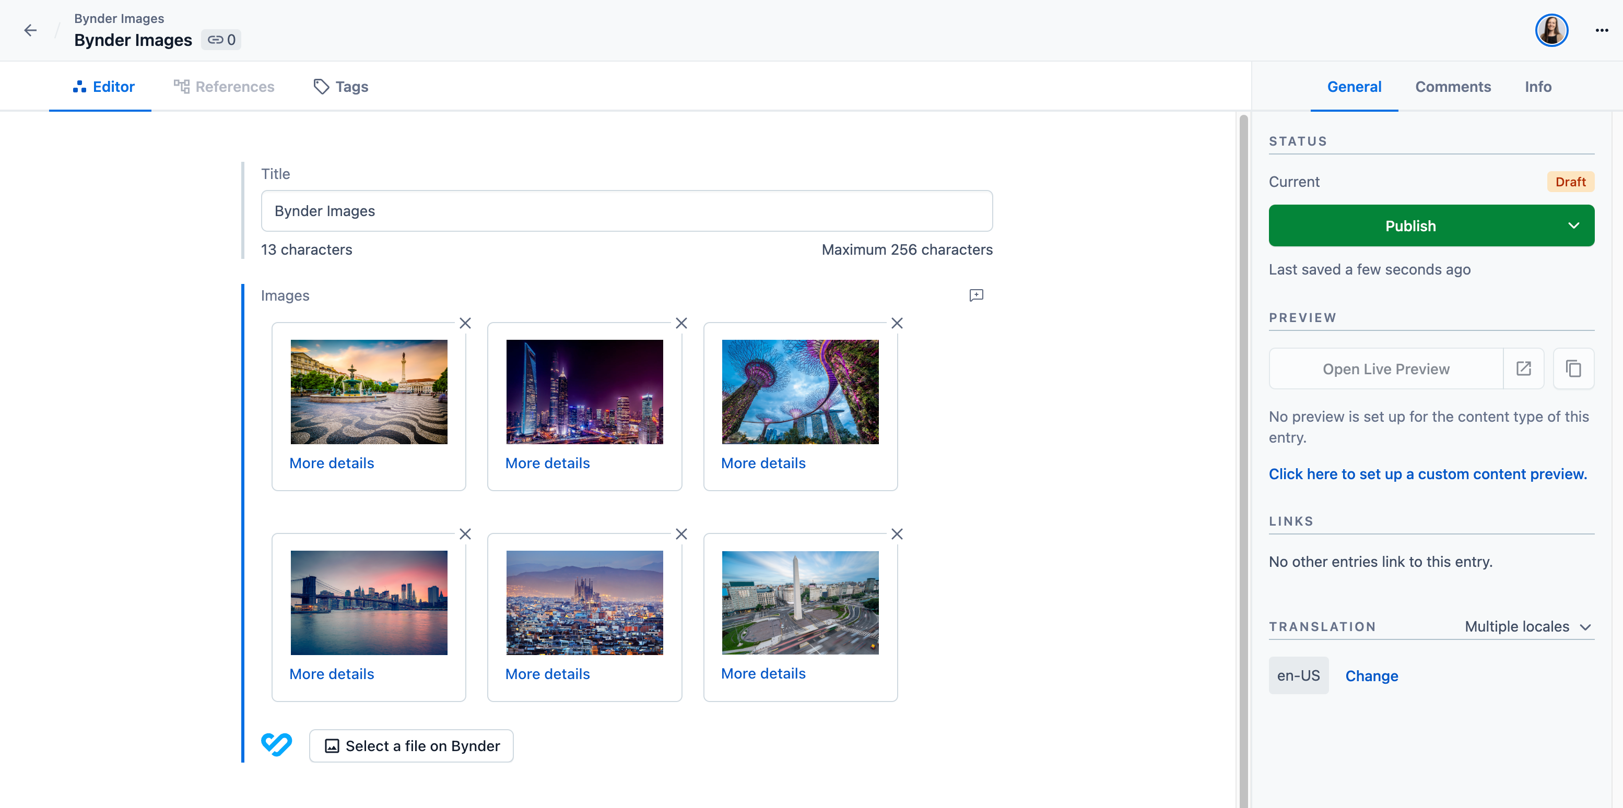Open the Multiple locales dropdown
1623x808 pixels.
tap(1528, 627)
